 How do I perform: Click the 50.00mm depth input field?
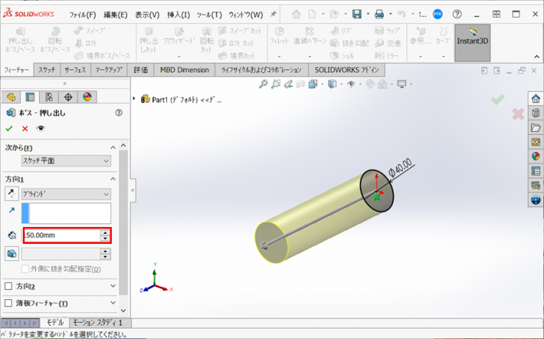click(61, 235)
